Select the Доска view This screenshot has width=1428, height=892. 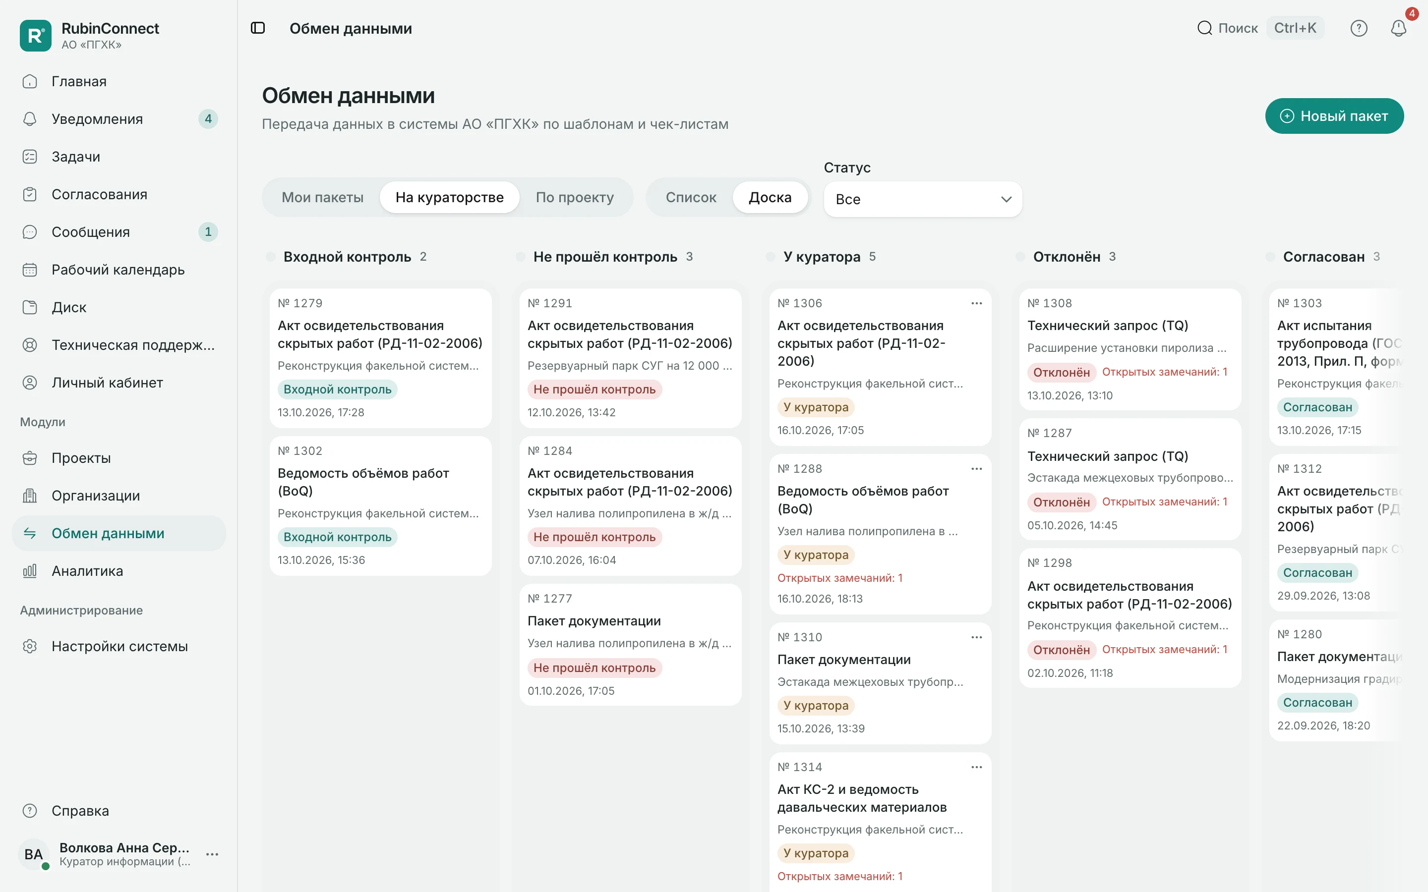(x=770, y=198)
